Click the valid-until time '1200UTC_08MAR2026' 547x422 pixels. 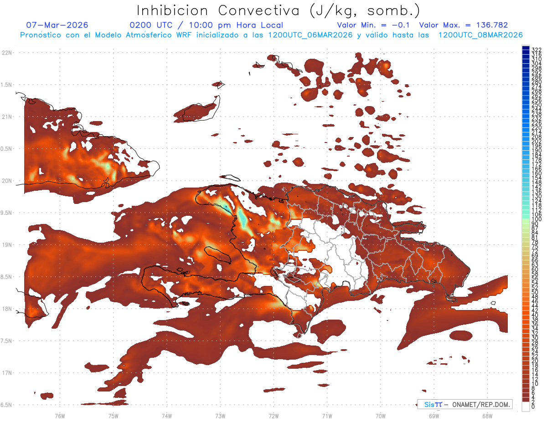(480, 35)
